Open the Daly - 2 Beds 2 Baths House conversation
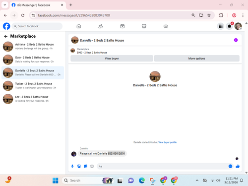 tap(33, 60)
